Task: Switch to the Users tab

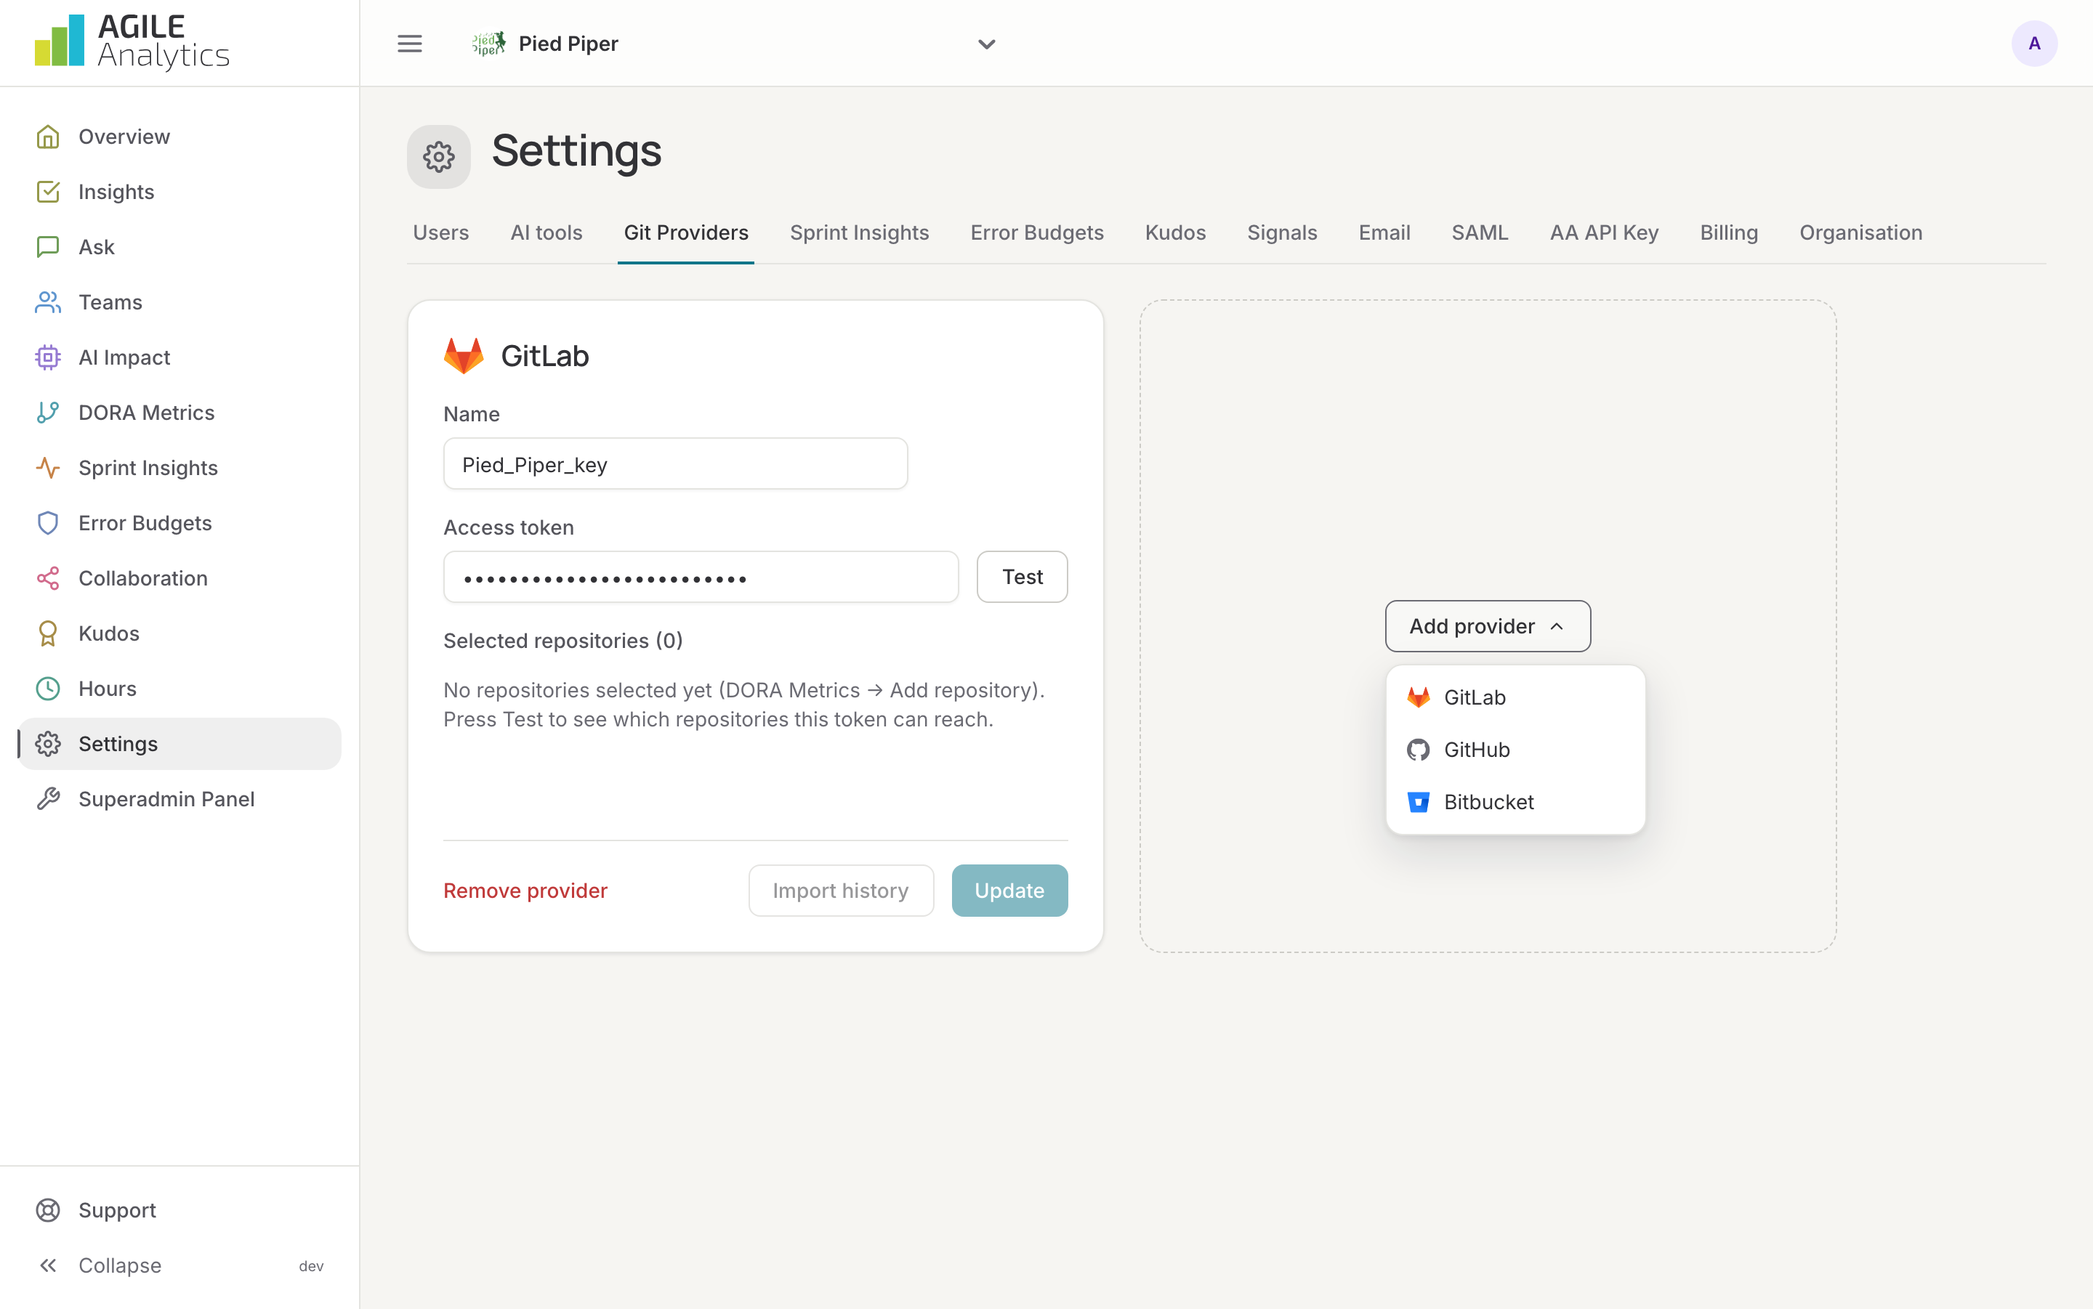Action: point(441,233)
